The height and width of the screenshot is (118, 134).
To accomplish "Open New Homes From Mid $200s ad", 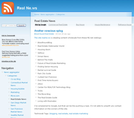I will point(13,40).
